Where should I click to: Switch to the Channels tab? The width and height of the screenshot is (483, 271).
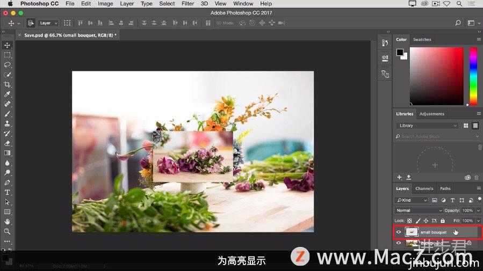point(424,188)
